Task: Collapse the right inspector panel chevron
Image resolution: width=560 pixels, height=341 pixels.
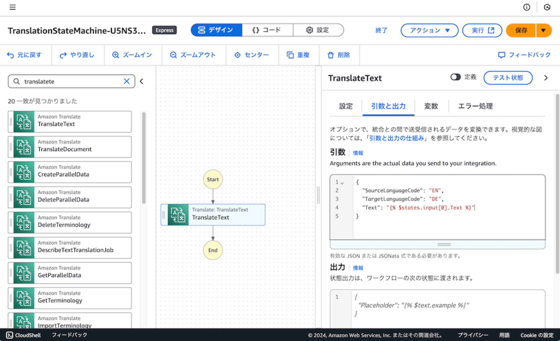Action: pos(546,78)
